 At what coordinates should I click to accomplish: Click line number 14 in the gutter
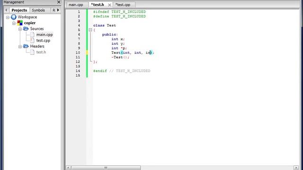[x=78, y=71]
